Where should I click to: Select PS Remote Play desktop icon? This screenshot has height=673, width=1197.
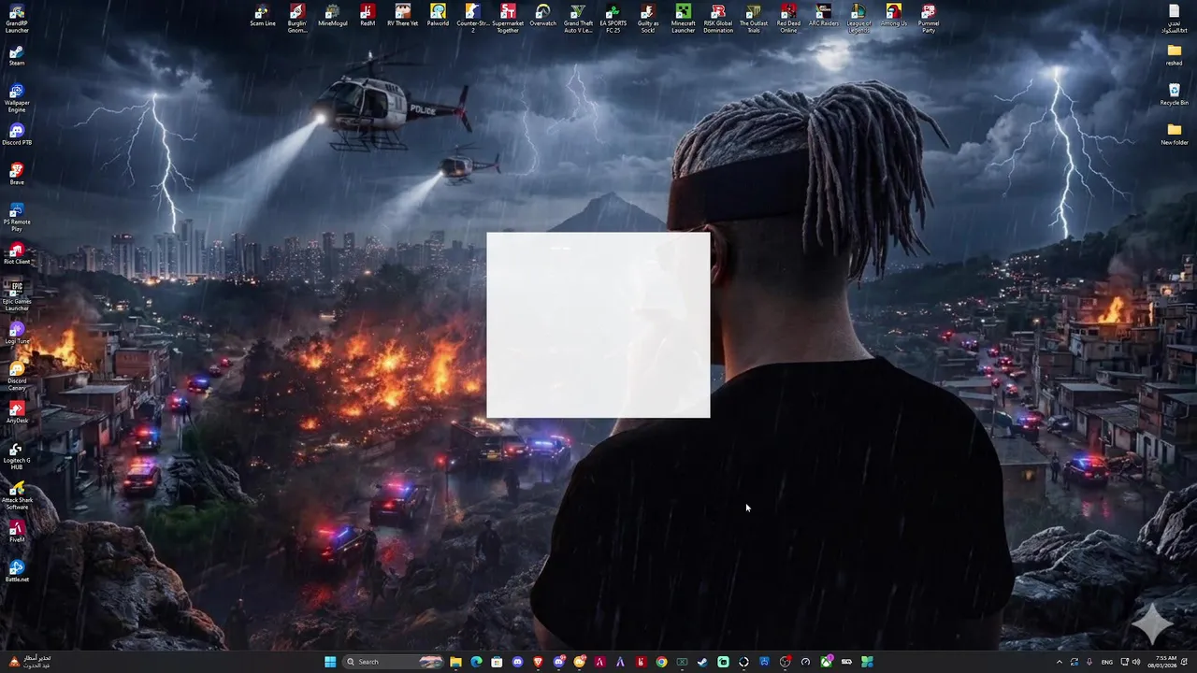pyautogui.click(x=17, y=217)
